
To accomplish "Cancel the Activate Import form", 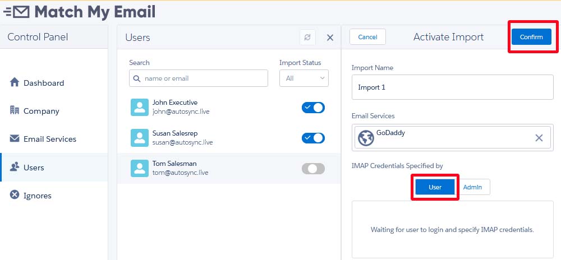I will click(367, 37).
